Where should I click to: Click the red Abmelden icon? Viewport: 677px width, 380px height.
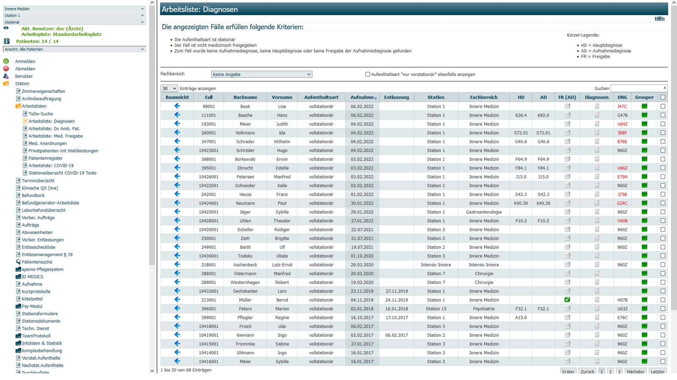6,69
